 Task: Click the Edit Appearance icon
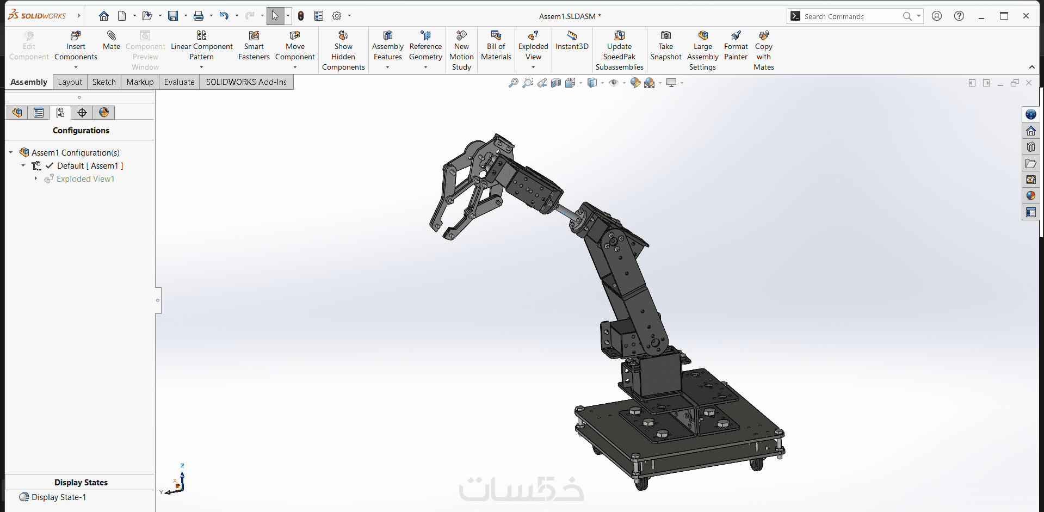point(635,83)
